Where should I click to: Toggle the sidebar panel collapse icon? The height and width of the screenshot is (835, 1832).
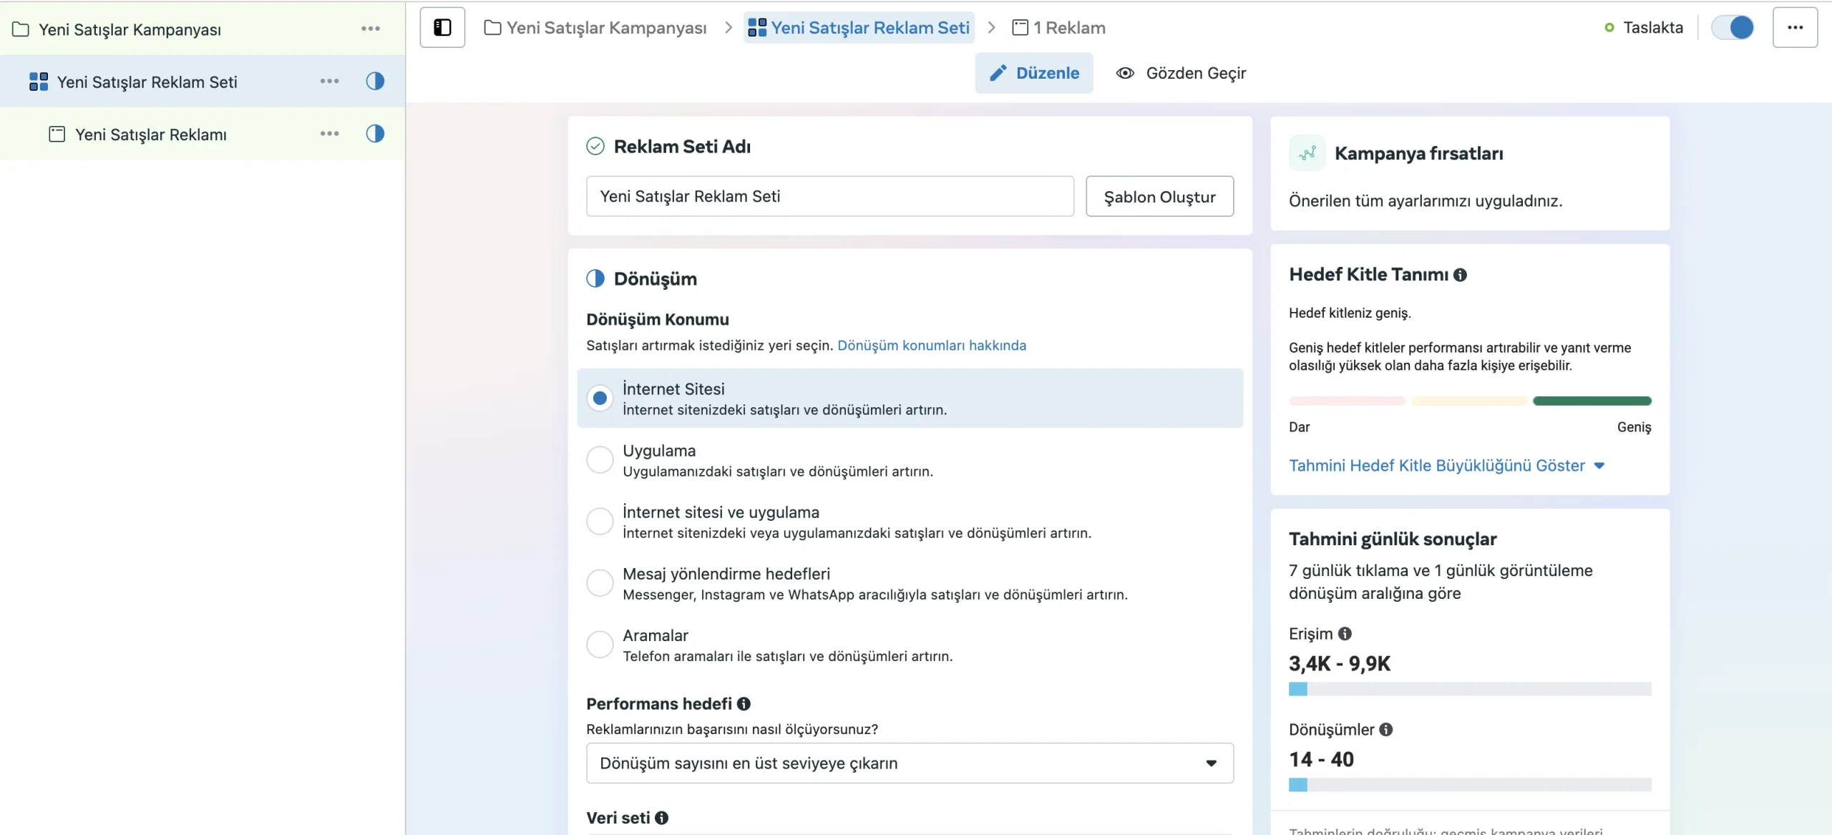[x=442, y=27]
